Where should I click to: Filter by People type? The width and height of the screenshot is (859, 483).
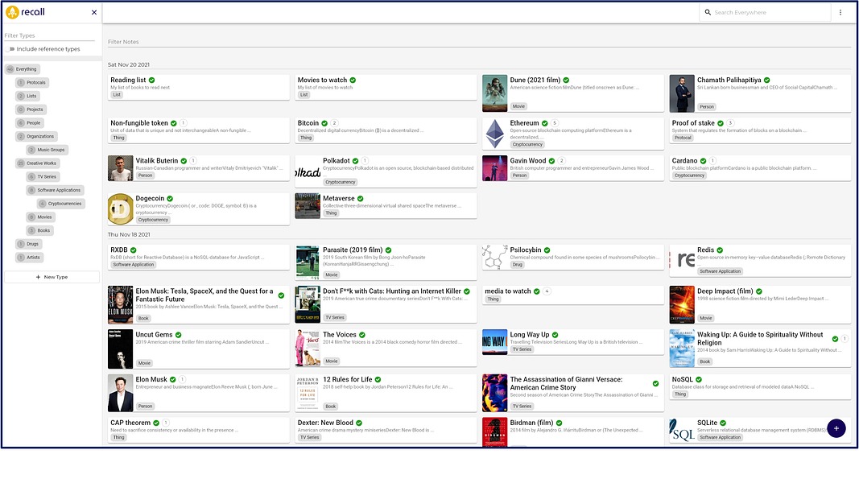(x=30, y=123)
